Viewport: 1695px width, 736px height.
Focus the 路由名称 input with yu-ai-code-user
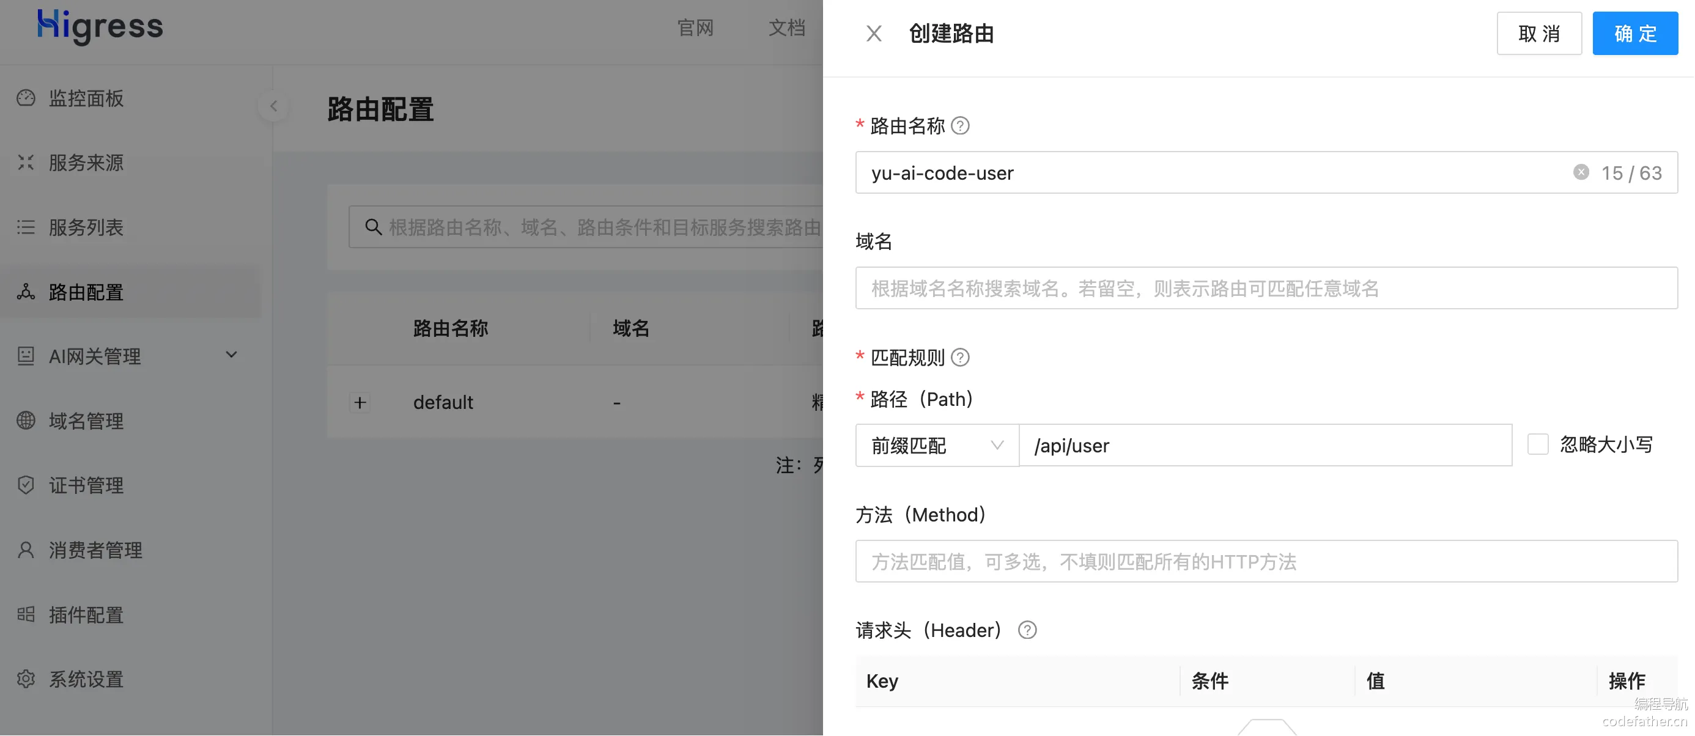[1266, 173]
